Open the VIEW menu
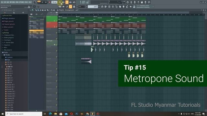207x116 pixels. (17, 2)
